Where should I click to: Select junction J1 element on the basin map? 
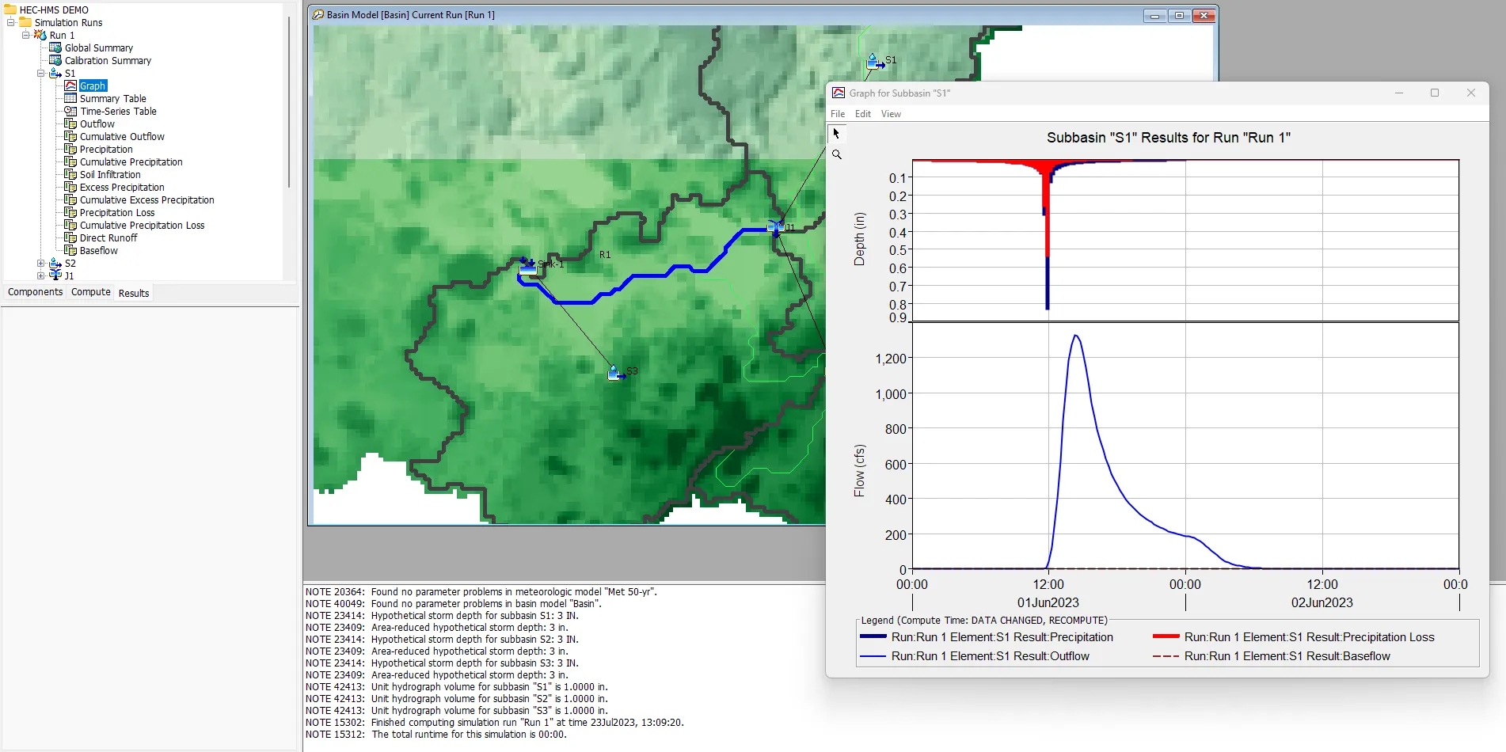[775, 227]
